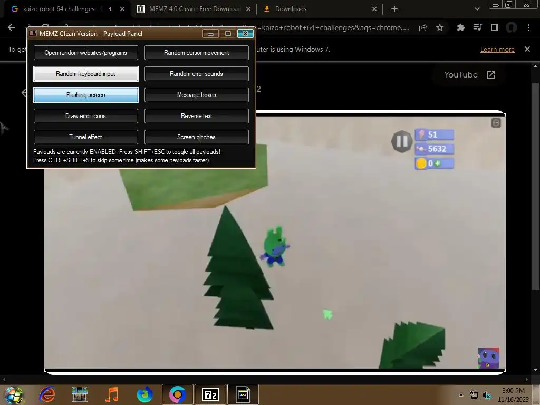Close the Downloads tab
Screen dimensions: 540x405
click(374, 9)
